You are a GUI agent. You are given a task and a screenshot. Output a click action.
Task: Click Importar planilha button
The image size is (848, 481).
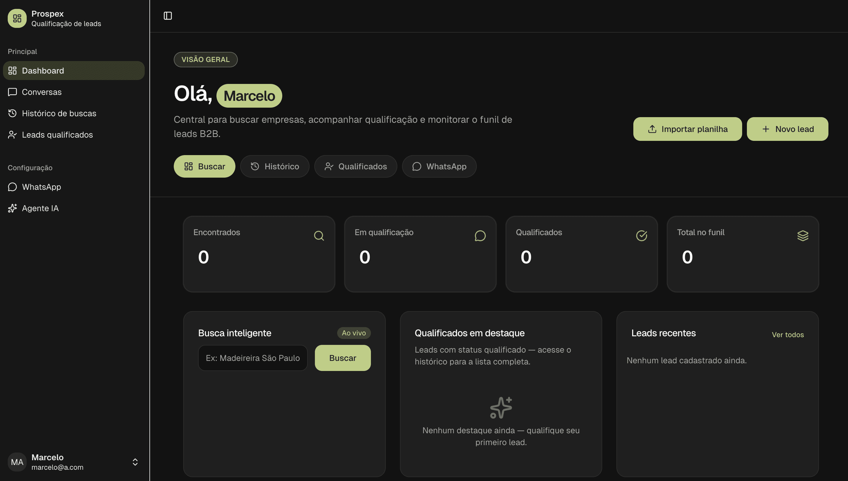pos(688,129)
